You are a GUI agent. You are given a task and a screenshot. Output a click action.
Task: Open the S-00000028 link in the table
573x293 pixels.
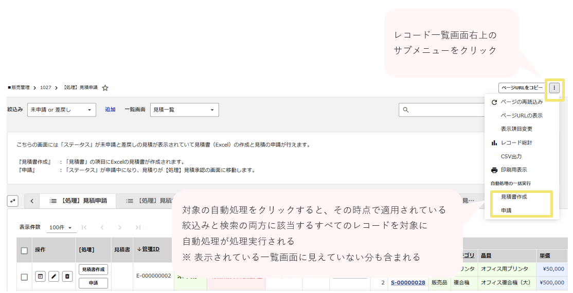(408, 283)
